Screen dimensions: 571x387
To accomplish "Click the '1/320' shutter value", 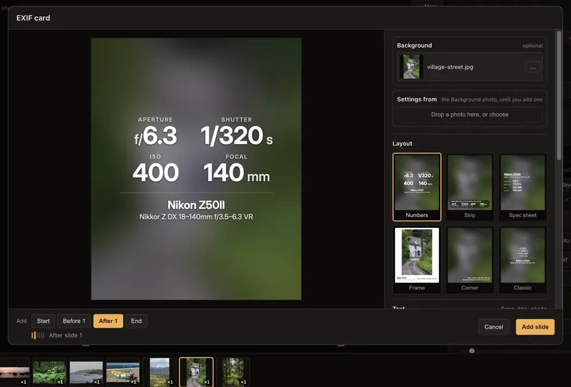I will coord(232,135).
